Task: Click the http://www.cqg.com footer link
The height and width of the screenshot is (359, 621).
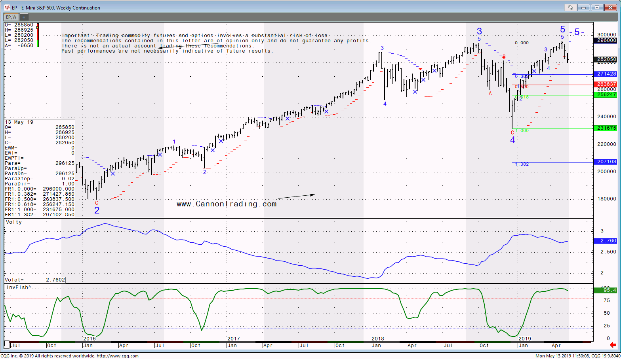Action: click(118, 356)
